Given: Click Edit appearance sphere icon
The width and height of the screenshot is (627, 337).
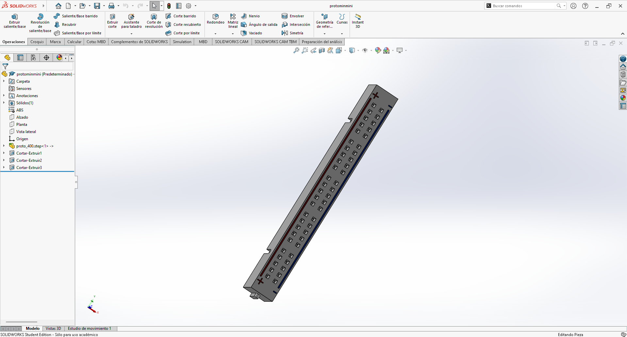Looking at the screenshot, I should click(x=378, y=50).
